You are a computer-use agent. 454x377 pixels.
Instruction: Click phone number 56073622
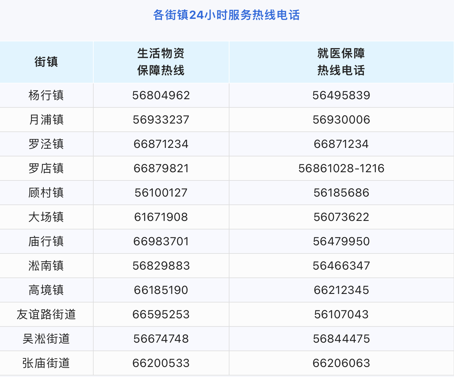coord(341,217)
